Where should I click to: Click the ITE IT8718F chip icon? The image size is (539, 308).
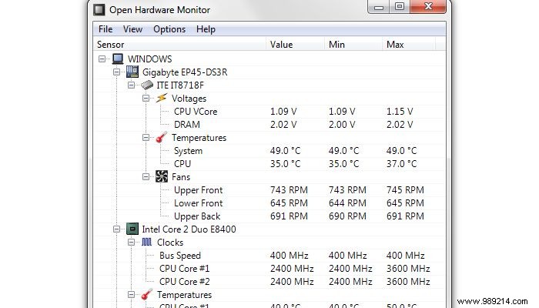tap(147, 85)
